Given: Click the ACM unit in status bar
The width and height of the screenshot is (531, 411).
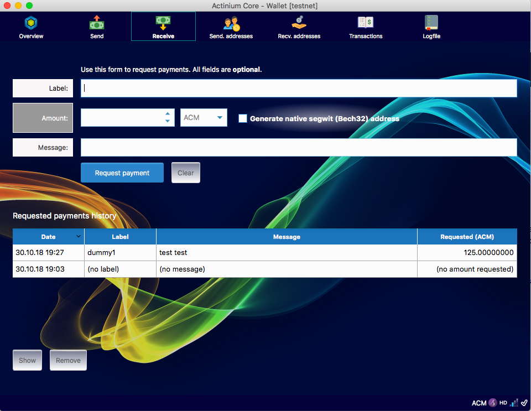Looking at the screenshot, I should pyautogui.click(x=479, y=403).
